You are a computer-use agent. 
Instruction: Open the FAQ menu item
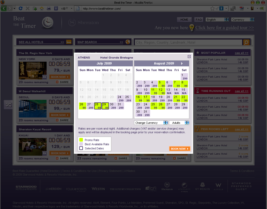tap(198, 20)
